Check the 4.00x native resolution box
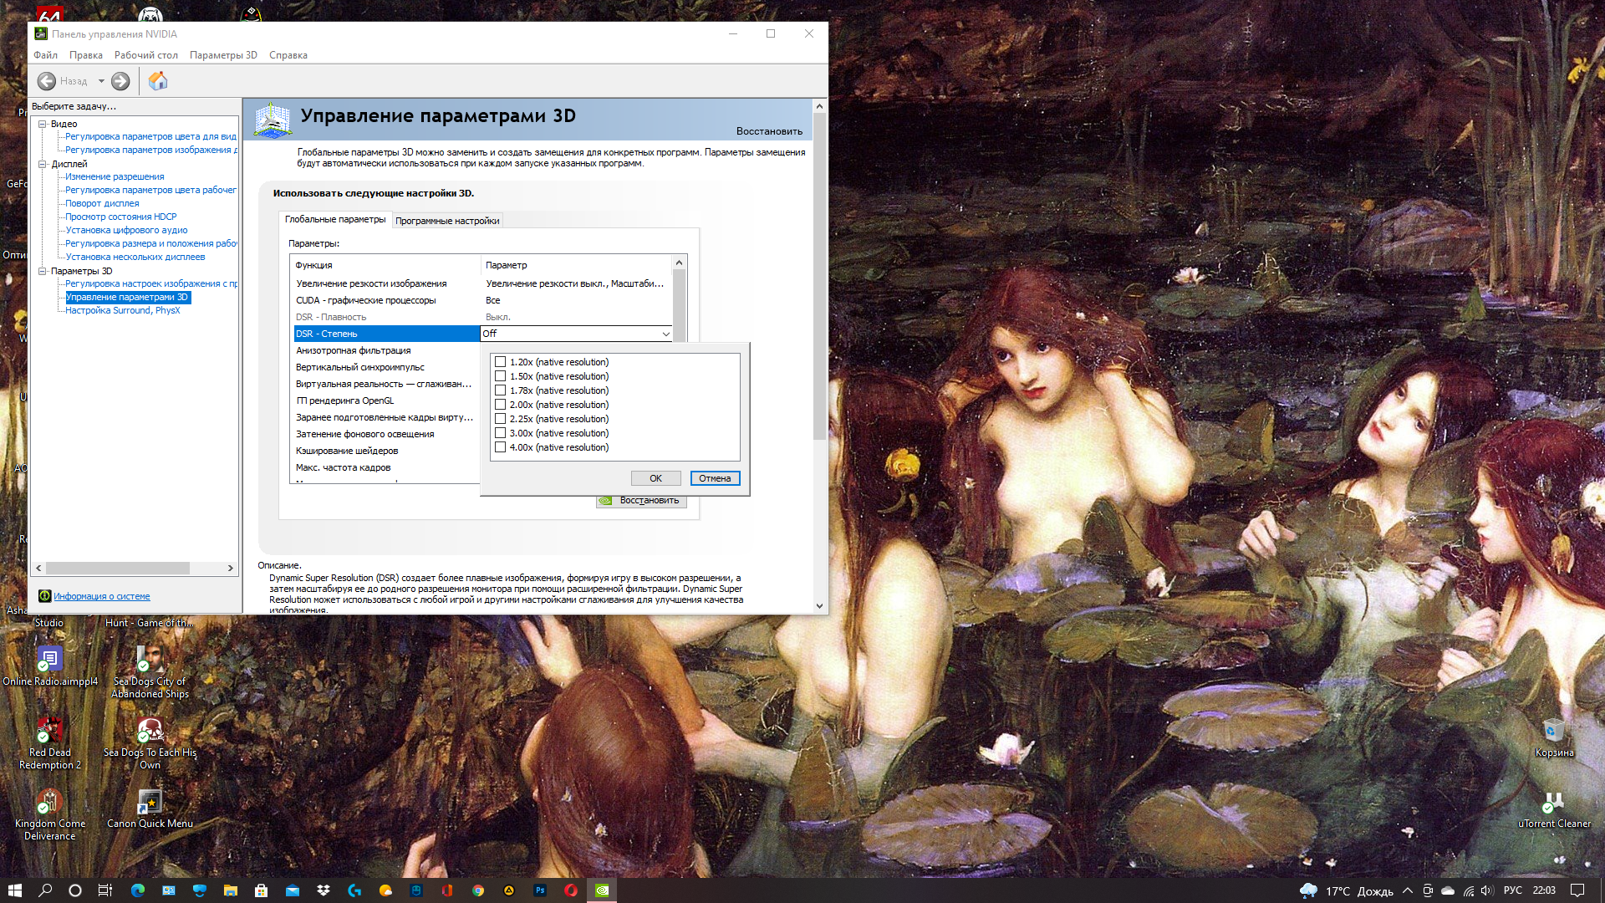Screen dimensions: 1605x903 point(500,447)
